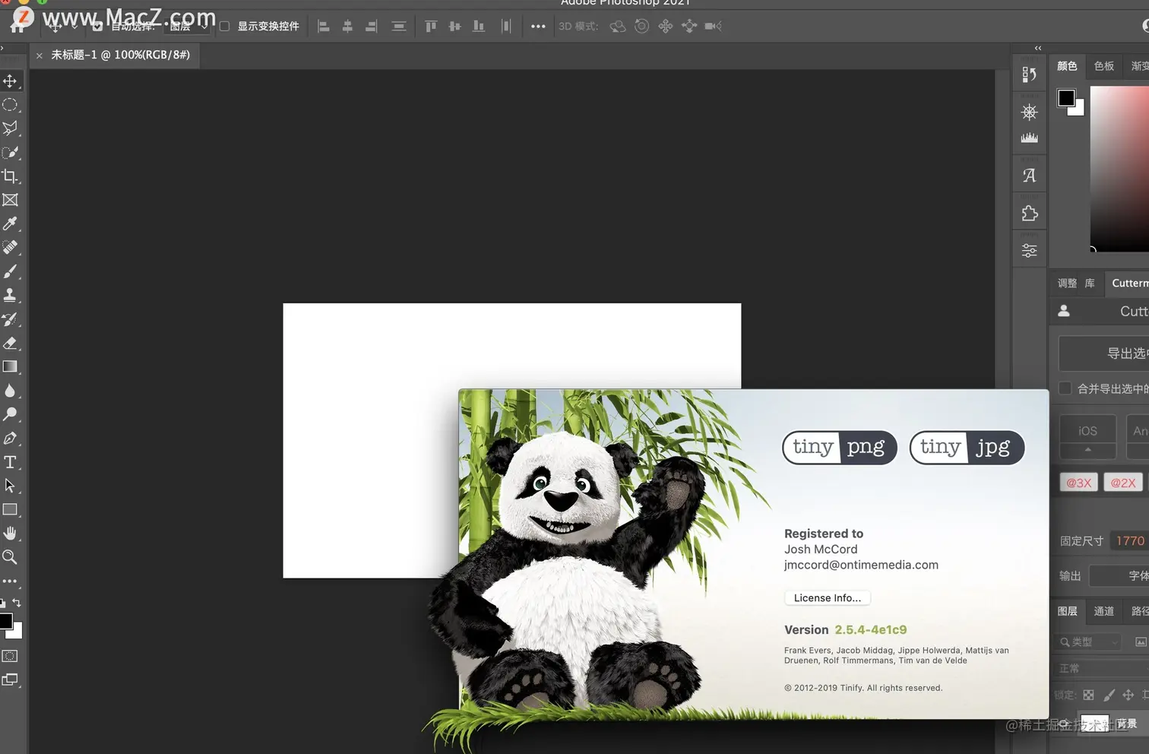Click the License Info... button
1149x754 pixels.
tap(828, 598)
